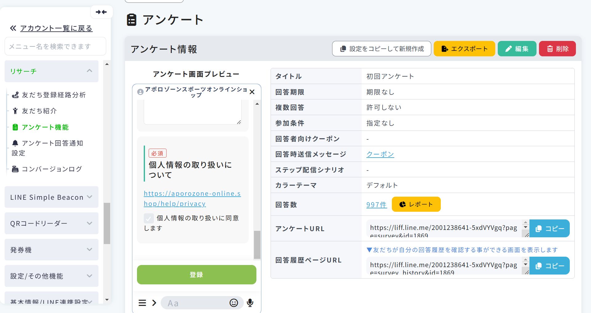Click the profile avatar icon in preview header

click(140, 92)
